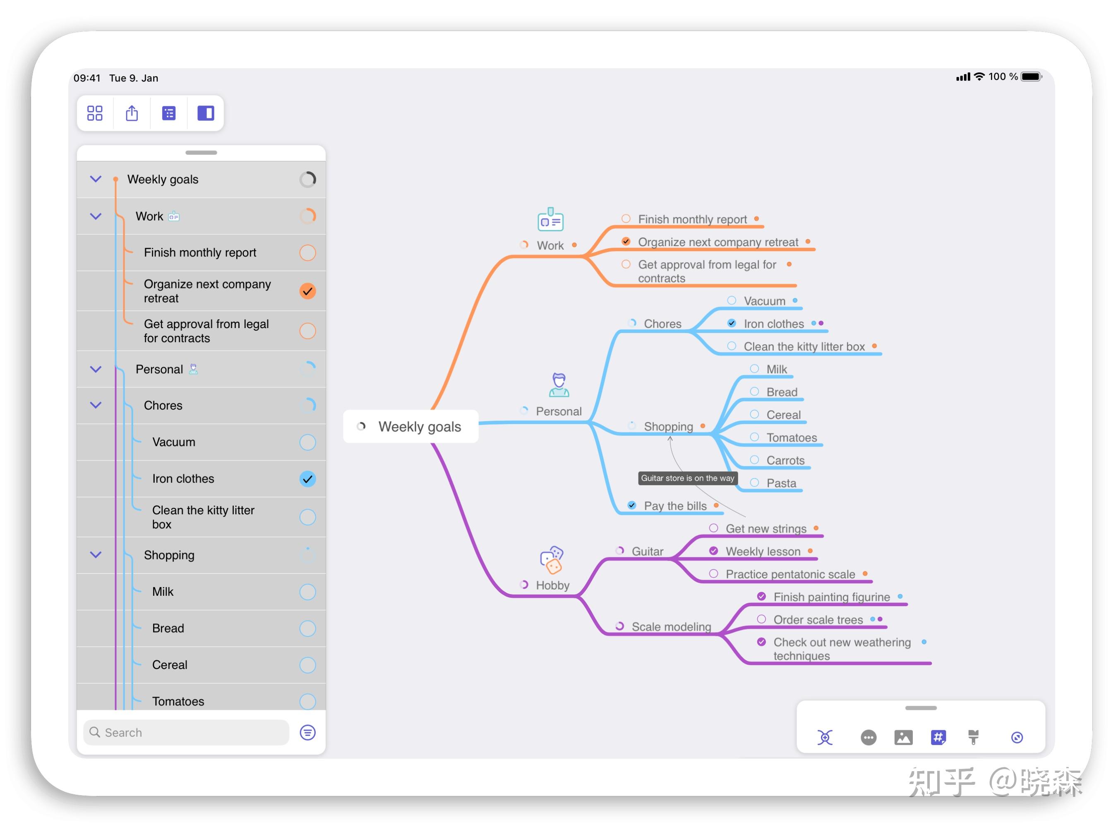
Task: Collapse the Shopping outline section
Action: pos(96,555)
